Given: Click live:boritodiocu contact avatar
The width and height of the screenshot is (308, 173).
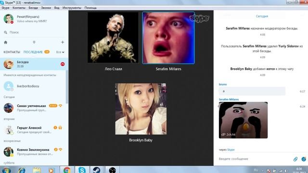Looking at the screenshot, I should tap(9, 86).
